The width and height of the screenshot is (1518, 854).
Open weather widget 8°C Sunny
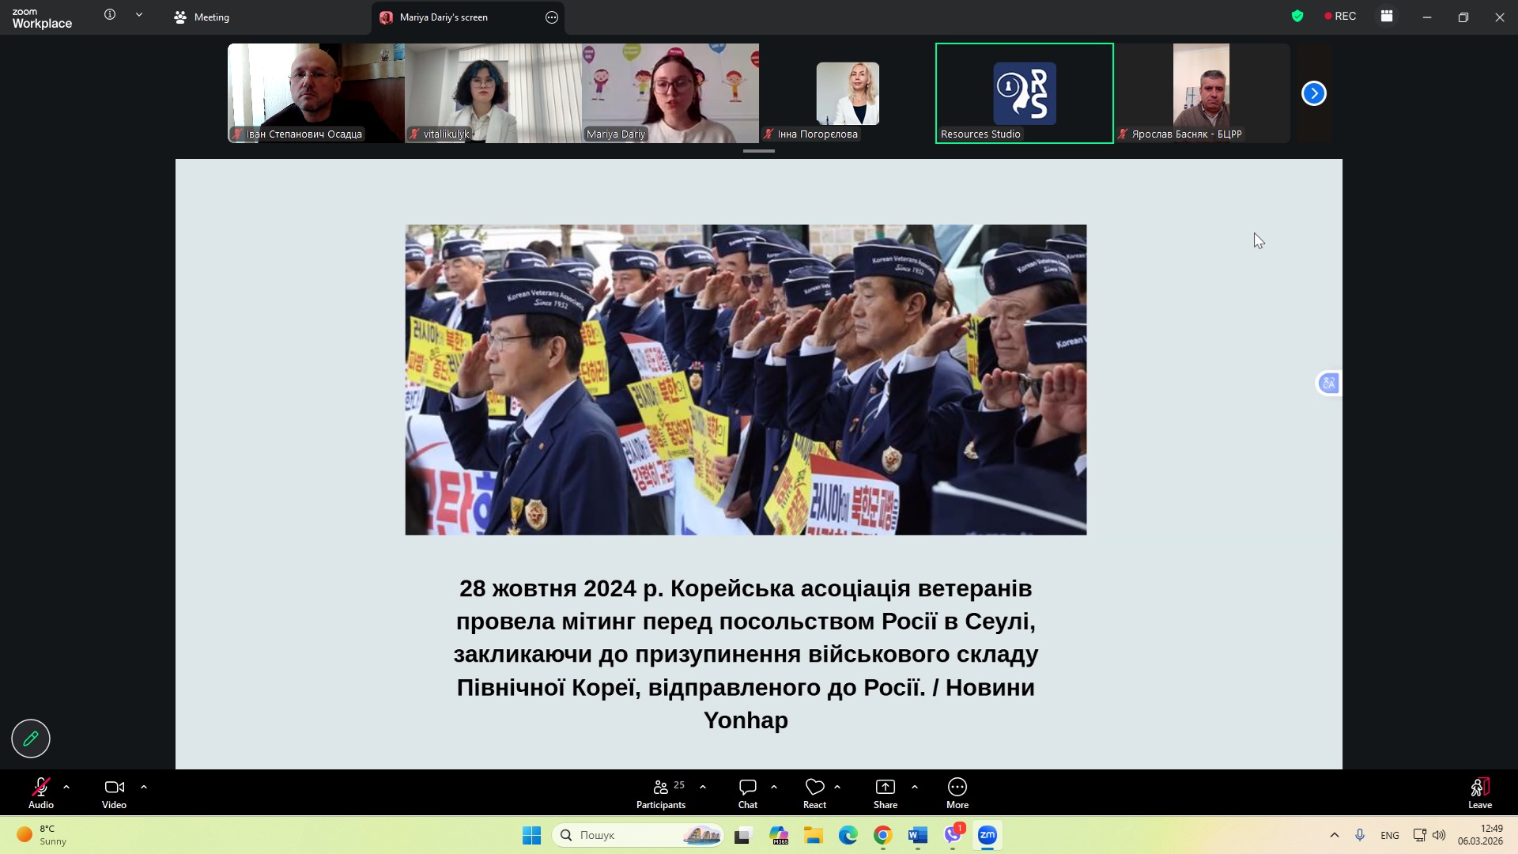pyautogui.click(x=42, y=835)
